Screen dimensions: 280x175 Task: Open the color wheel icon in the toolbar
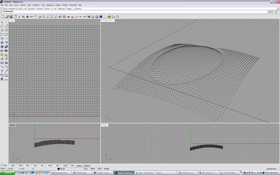pos(93,17)
